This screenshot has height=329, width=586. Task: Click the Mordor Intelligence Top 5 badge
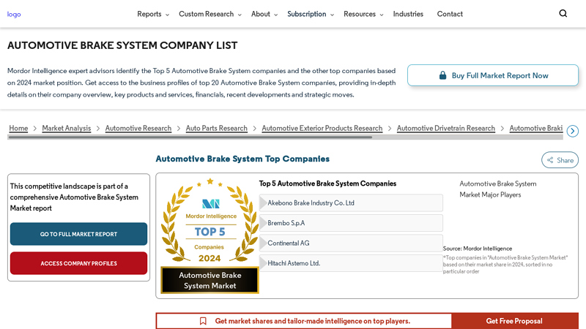(209, 235)
